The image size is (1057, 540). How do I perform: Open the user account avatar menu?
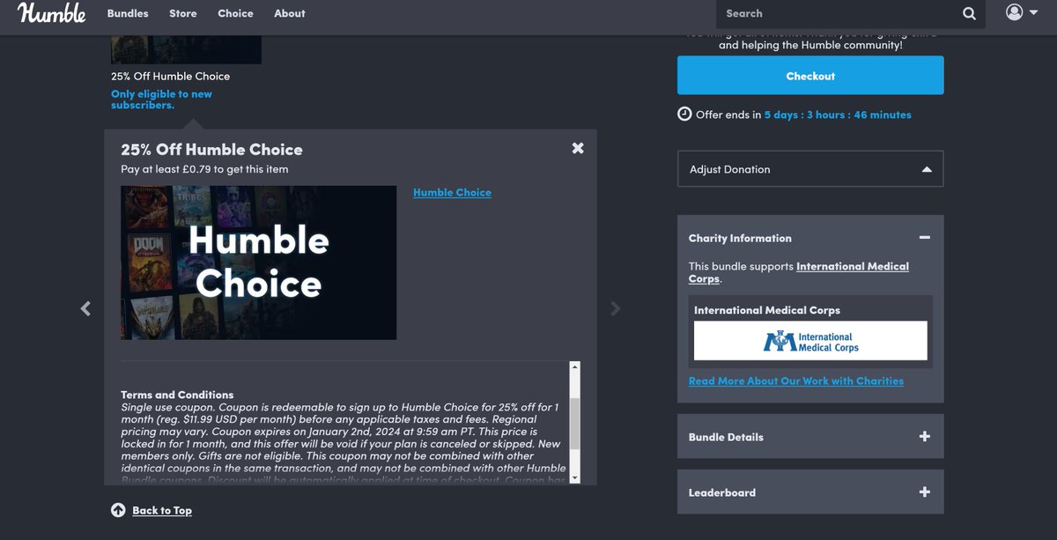[x=1022, y=12]
